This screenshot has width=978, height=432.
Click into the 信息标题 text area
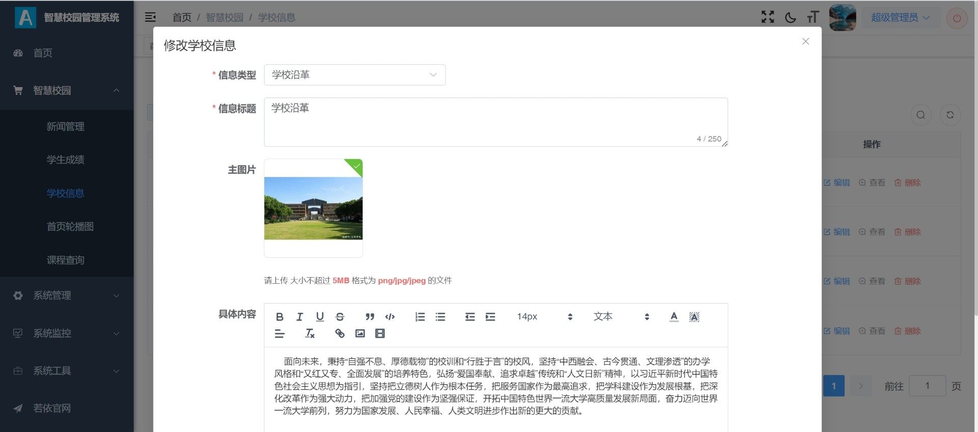[x=496, y=122]
